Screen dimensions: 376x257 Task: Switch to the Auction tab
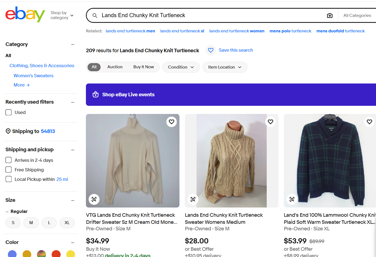tap(115, 67)
